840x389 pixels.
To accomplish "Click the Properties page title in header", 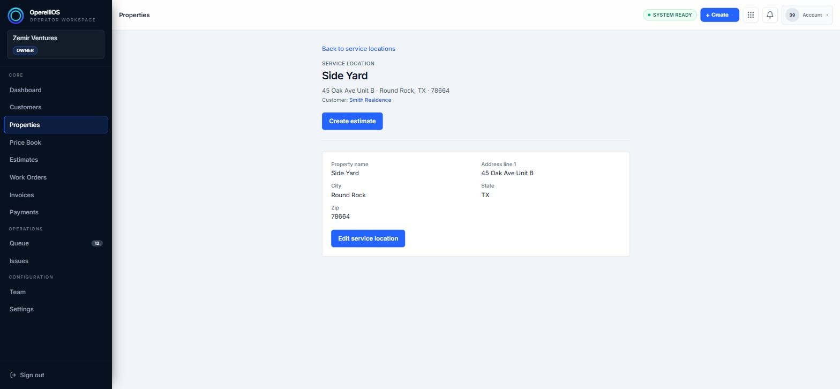I will point(134,15).
